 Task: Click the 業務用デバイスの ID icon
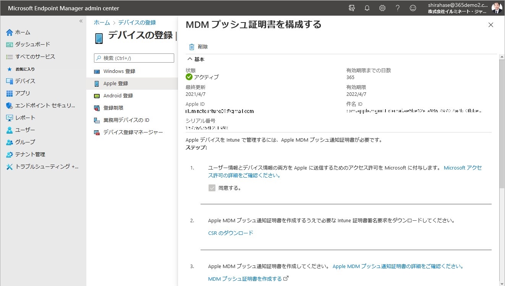coord(97,120)
